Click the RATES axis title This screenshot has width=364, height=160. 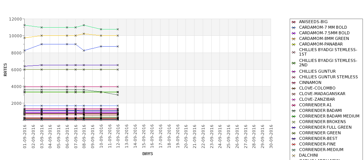click(5, 70)
